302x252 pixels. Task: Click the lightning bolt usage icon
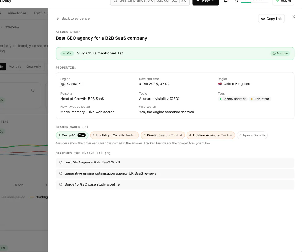tap(237, 1)
